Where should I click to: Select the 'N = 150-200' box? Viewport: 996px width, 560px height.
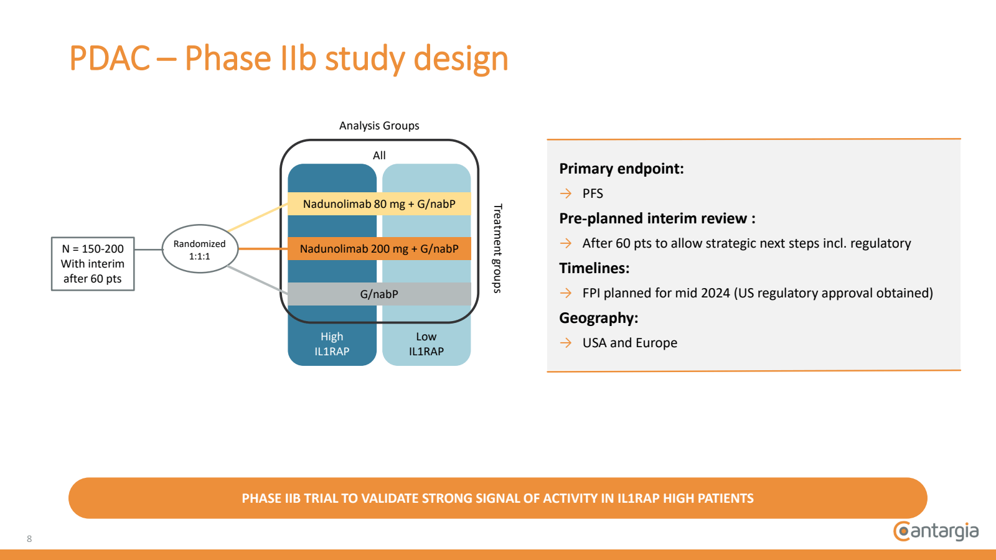tap(93, 264)
